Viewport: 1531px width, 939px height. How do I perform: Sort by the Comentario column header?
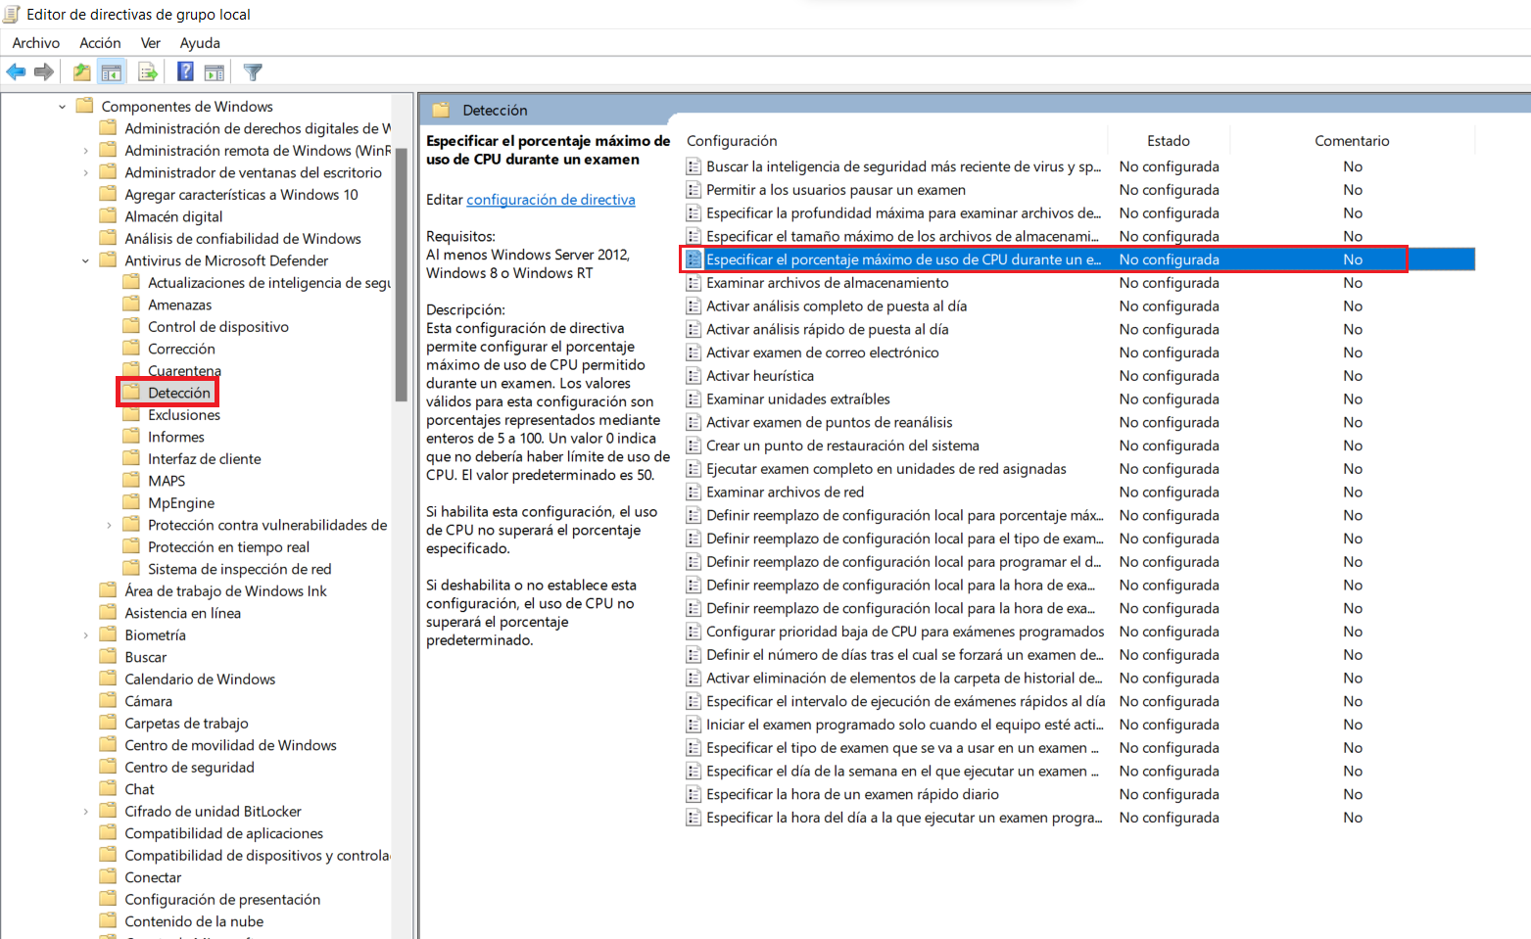click(x=1352, y=141)
